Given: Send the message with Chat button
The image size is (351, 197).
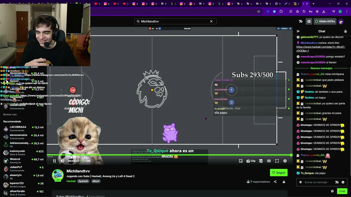Looking at the screenshot, I should tap(342, 191).
